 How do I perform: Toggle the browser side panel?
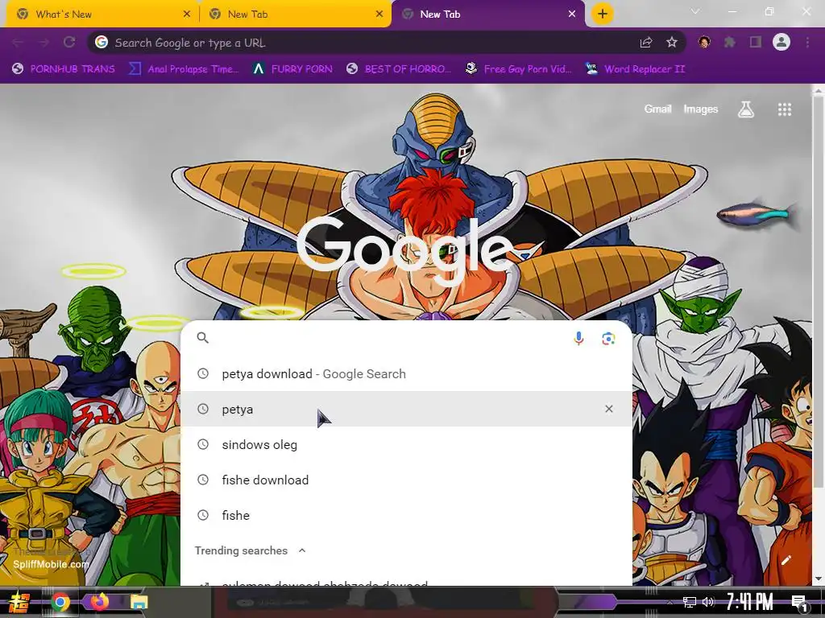coord(756,42)
